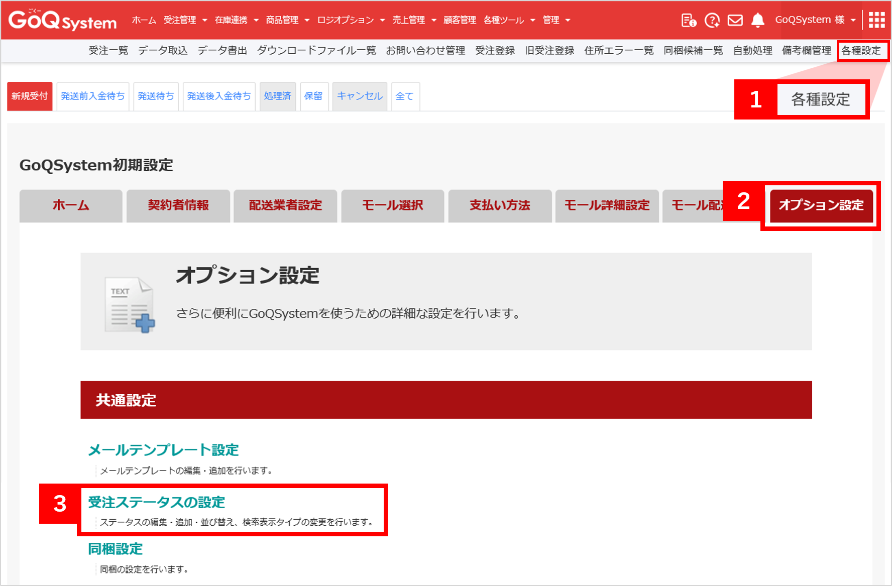
Task: Open 各種設定 submenu item
Action: (861, 51)
